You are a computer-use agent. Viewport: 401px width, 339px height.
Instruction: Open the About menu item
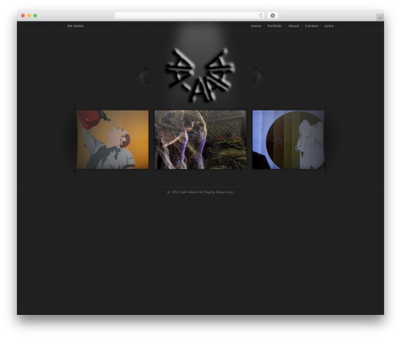[x=294, y=26]
